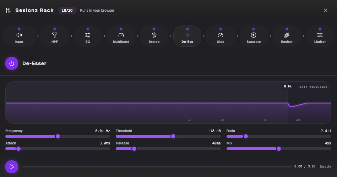Click the De-Esser title
The width and height of the screenshot is (337, 177).
[34, 63]
